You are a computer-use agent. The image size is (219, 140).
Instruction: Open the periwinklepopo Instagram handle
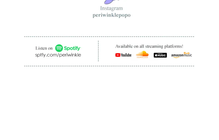(x=112, y=15)
